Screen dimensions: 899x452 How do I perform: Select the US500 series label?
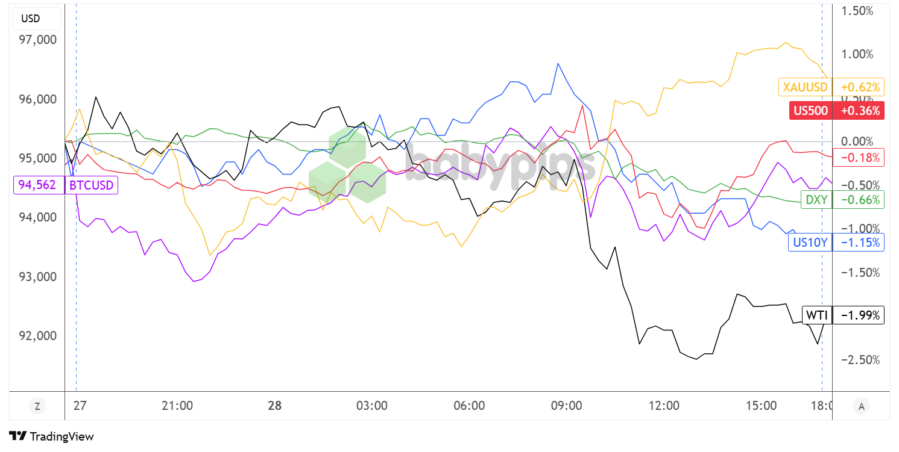[810, 111]
